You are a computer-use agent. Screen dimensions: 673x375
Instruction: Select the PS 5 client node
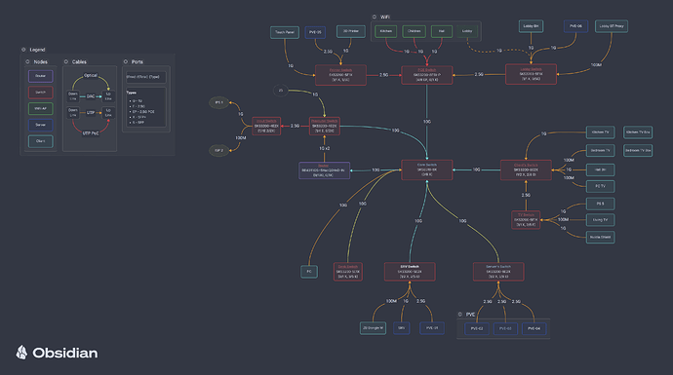[600, 204]
